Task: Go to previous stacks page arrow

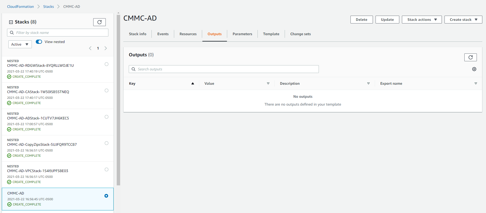Action: tap(90, 48)
